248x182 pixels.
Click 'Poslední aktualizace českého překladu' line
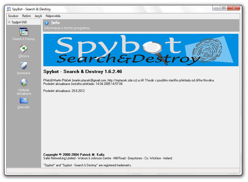click(x=83, y=84)
